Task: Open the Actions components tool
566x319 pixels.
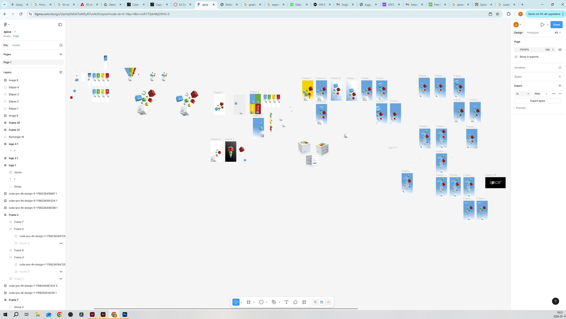Action: click(x=304, y=302)
